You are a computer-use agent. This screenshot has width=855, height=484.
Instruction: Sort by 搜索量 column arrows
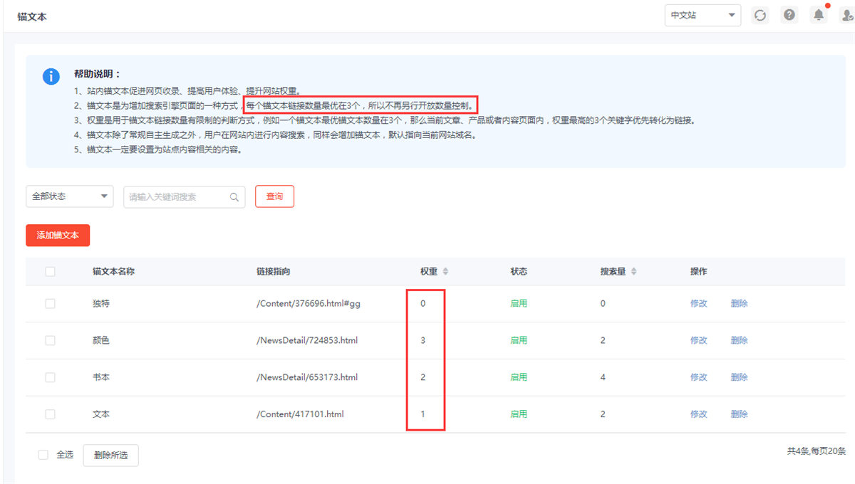click(x=633, y=272)
